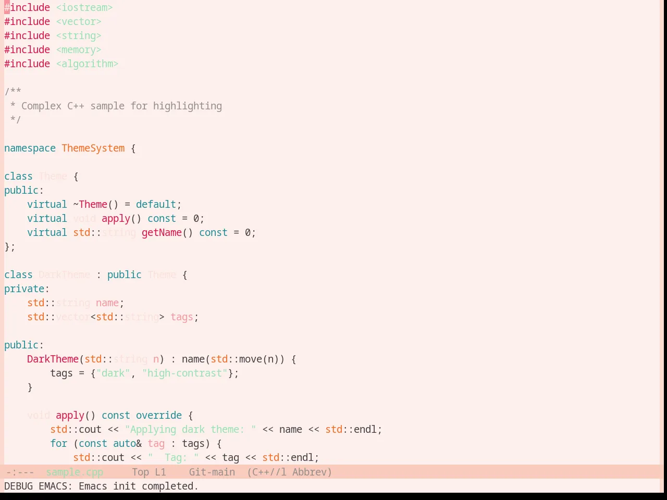Click the 'public' keyword in DarkTheme inheritance
Image resolution: width=667 pixels, height=500 pixels.
click(x=125, y=274)
